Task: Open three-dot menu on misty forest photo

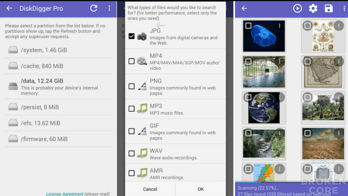Action: pyautogui.click(x=339, y=97)
